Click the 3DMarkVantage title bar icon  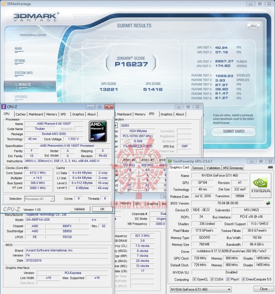coord(3,4)
